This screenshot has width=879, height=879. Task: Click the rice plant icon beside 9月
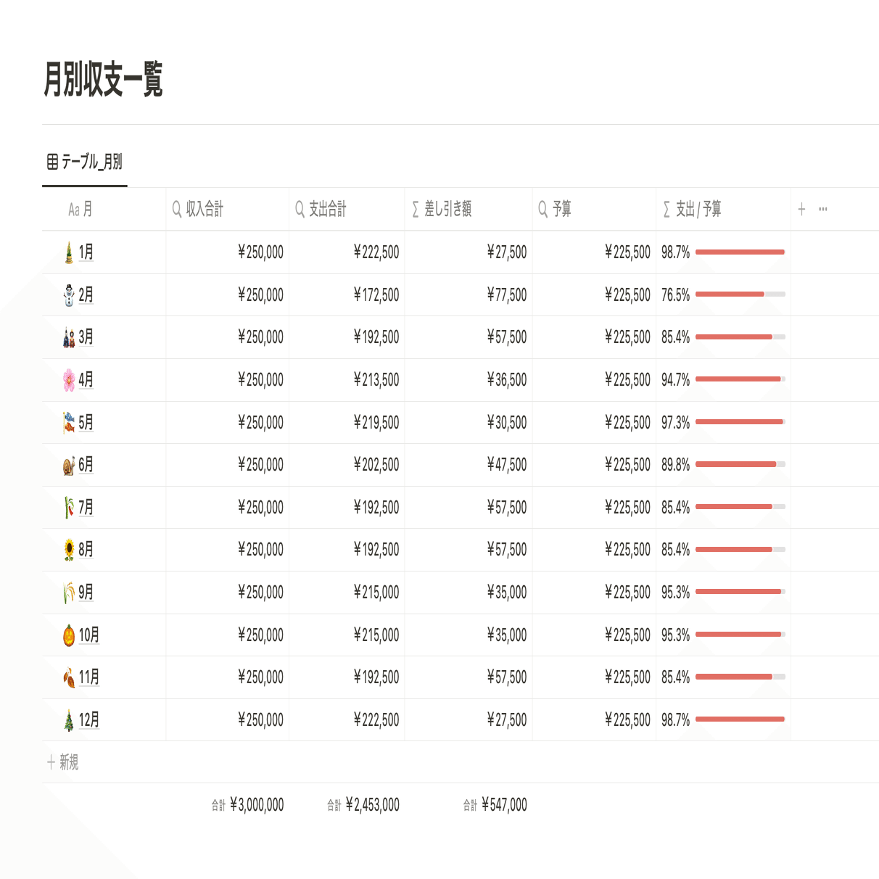69,593
